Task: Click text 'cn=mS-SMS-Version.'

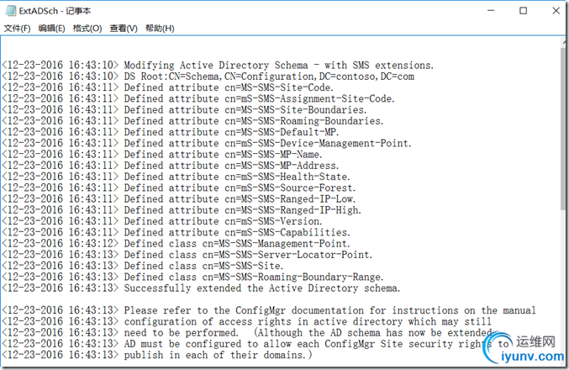Action: 273,221
